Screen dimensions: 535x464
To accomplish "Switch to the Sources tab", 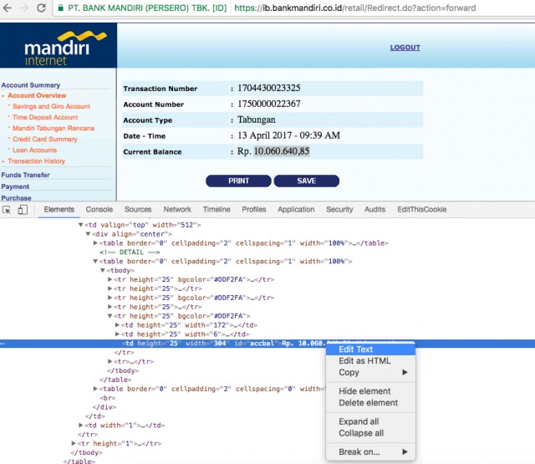I will [138, 210].
